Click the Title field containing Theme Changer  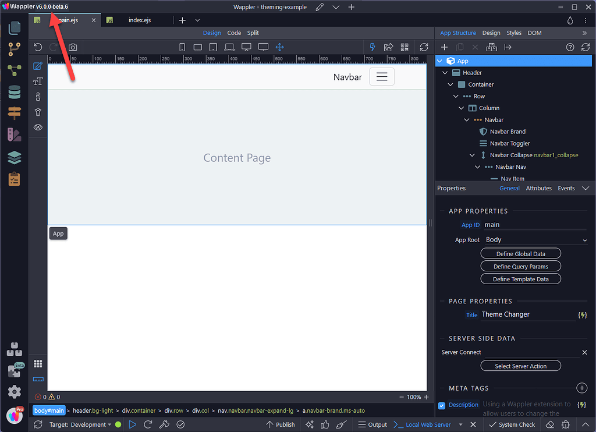524,314
